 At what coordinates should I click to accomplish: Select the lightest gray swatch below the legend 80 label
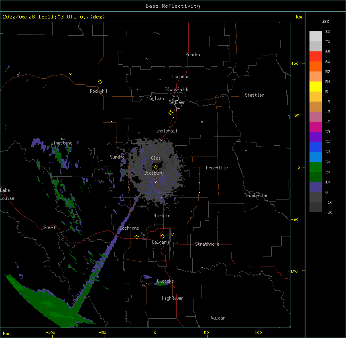click(x=315, y=37)
